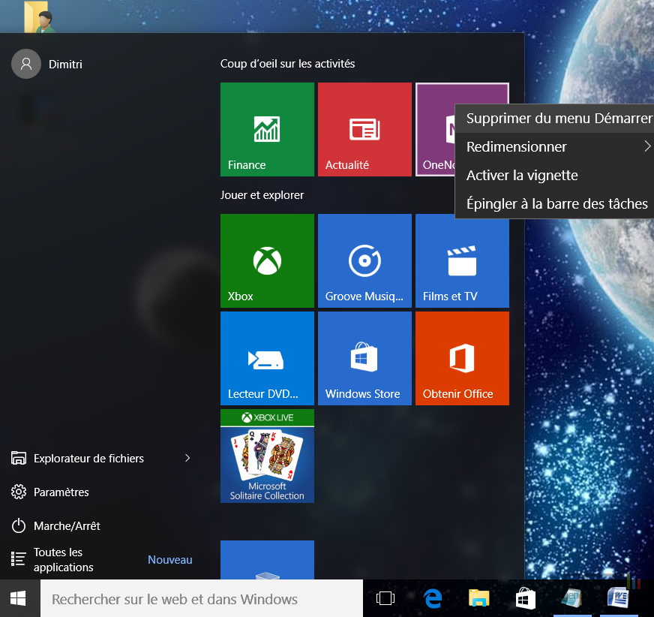Open the OneNote tile

click(435, 129)
